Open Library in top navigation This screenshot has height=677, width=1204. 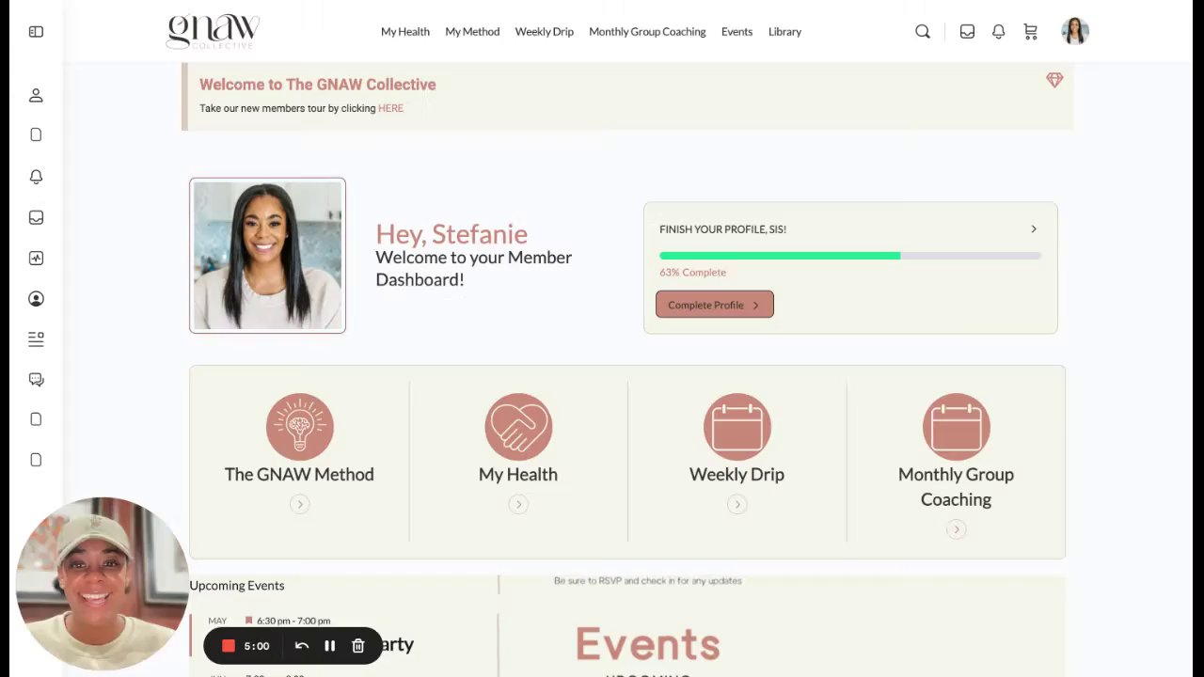tap(784, 32)
